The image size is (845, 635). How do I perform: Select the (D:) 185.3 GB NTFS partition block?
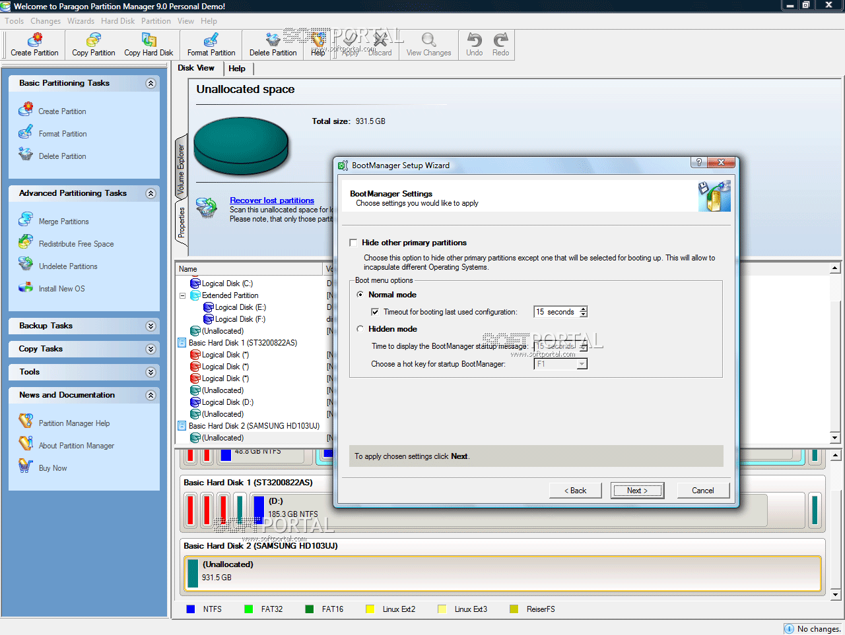(508, 510)
